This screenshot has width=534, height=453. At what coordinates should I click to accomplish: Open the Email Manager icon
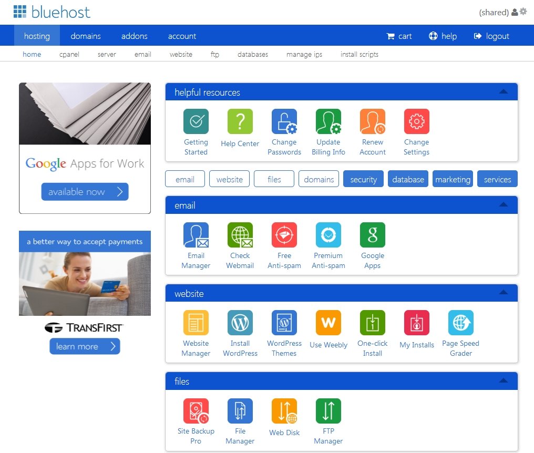[196, 235]
